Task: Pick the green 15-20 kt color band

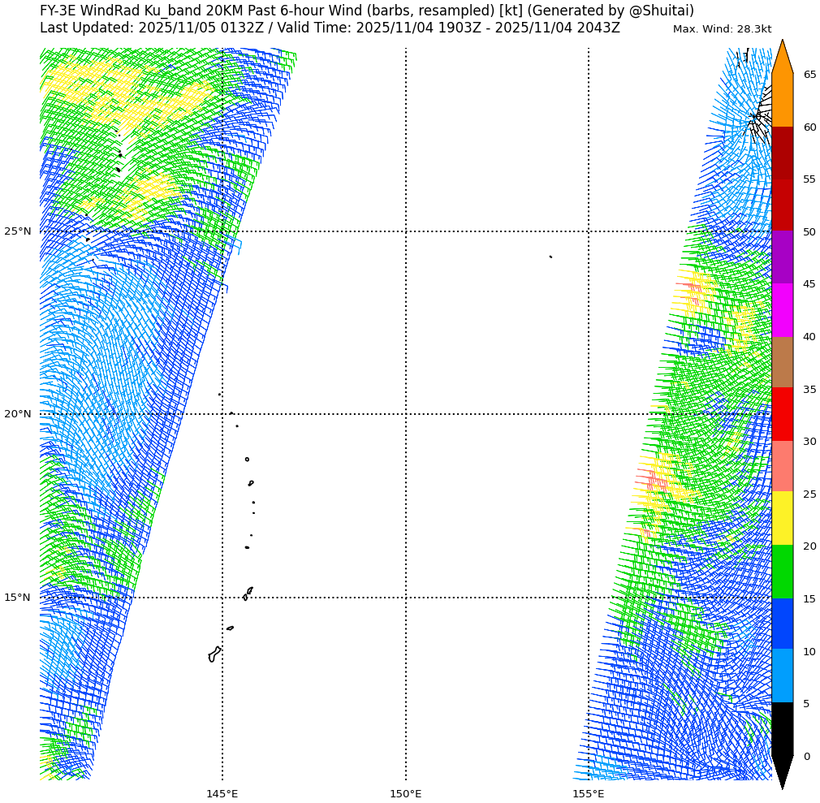Action: (782, 572)
